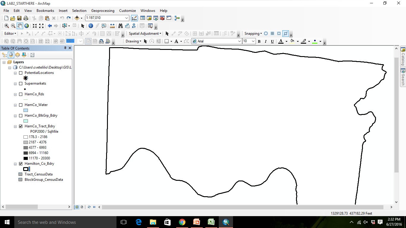Click the Fixed Zoom Out icon

tap(41, 26)
